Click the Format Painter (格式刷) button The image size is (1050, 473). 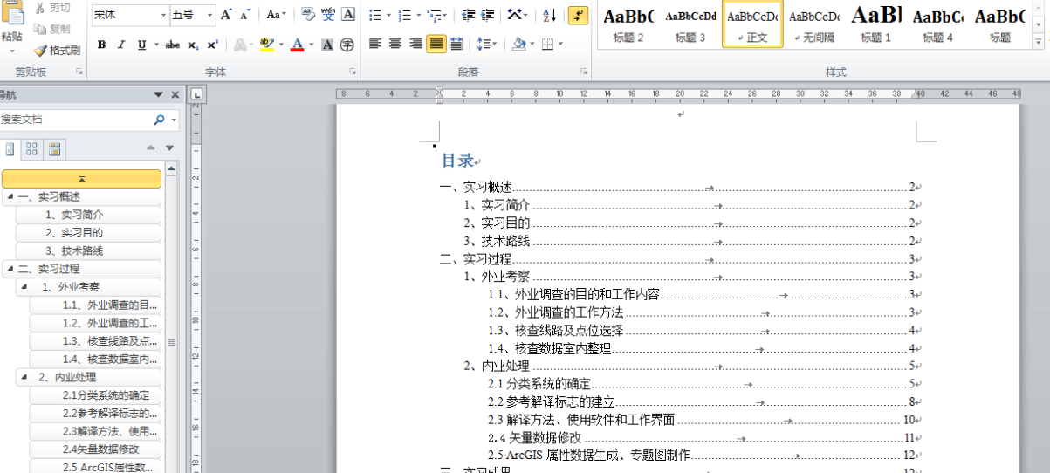(58, 50)
